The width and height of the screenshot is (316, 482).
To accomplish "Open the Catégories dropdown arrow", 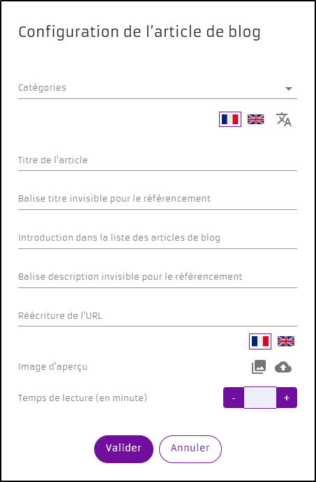I will pyautogui.click(x=288, y=89).
